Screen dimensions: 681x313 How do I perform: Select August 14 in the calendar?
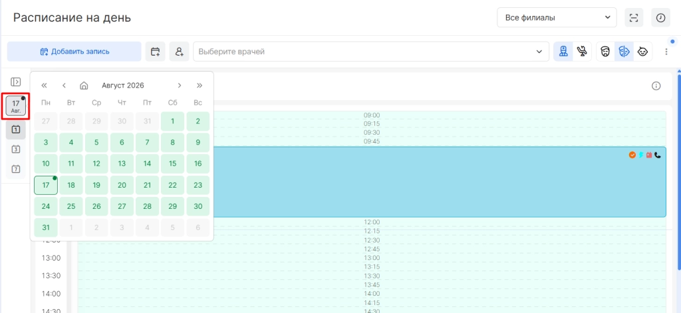coord(147,164)
